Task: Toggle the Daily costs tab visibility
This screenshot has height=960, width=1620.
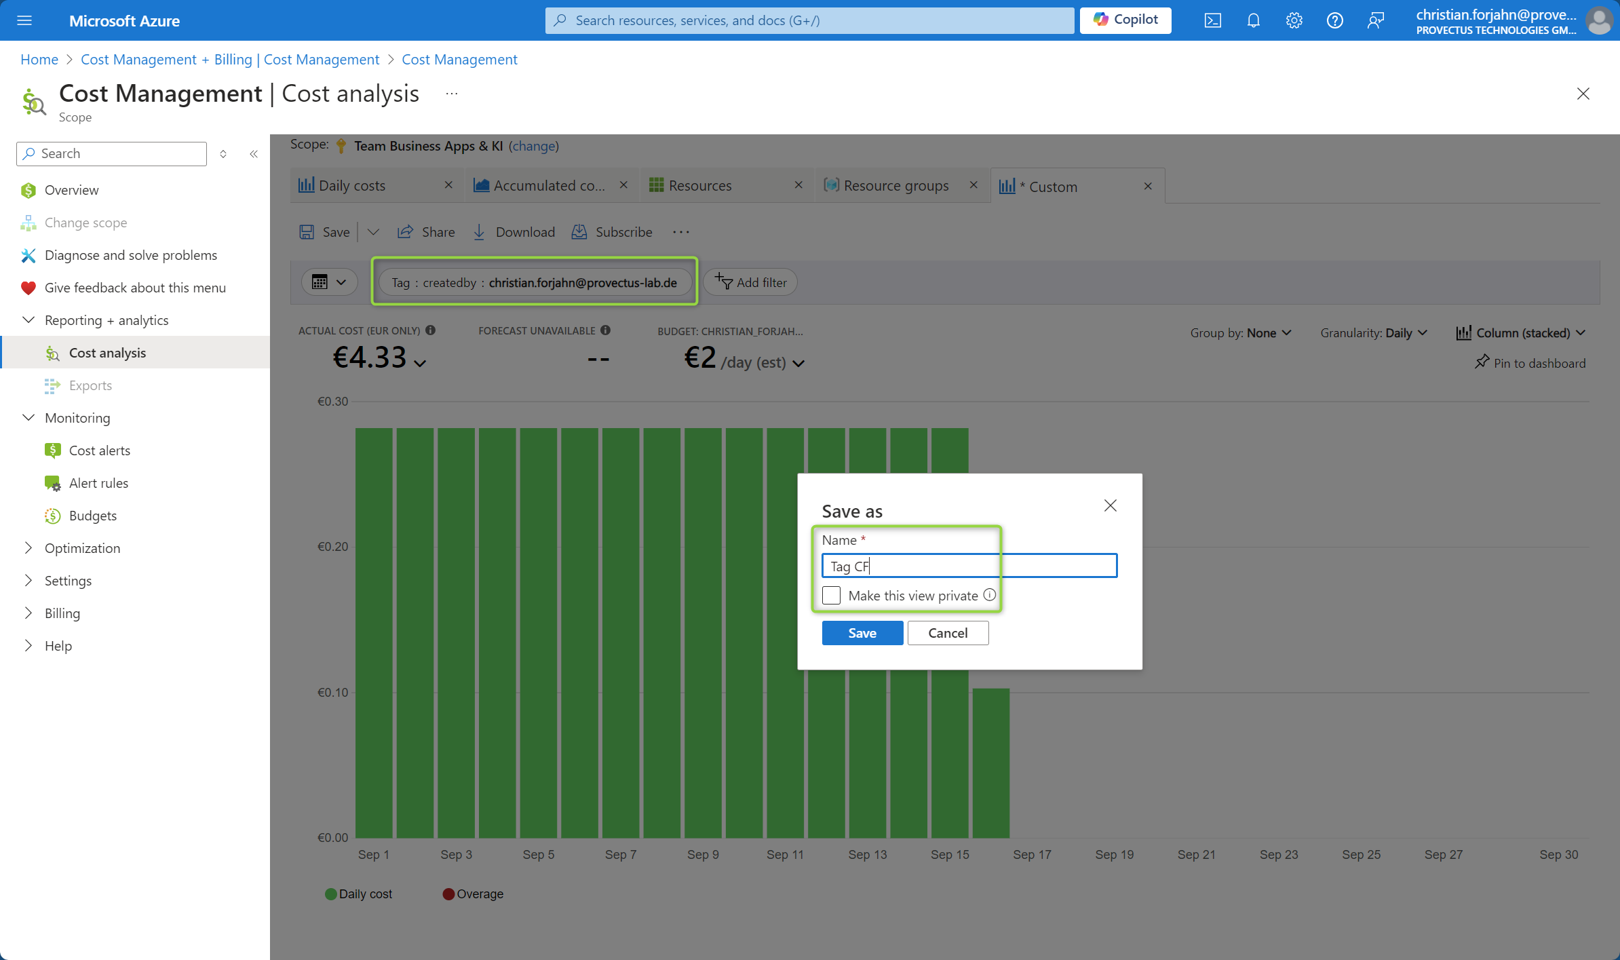Action: [449, 185]
